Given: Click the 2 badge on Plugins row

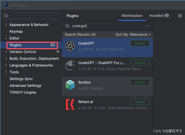Looking at the screenshot, I should [53, 45].
